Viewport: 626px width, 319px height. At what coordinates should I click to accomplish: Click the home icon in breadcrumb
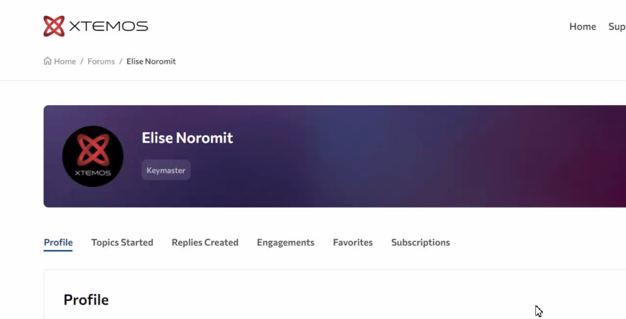48,61
